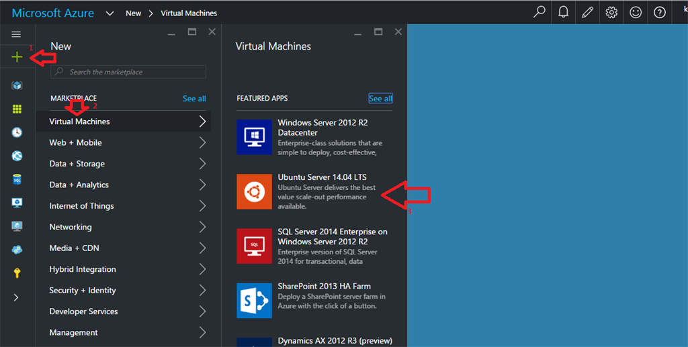688x347 pixels.
Task: Click the smiley feedback icon
Action: pyautogui.click(x=636, y=12)
